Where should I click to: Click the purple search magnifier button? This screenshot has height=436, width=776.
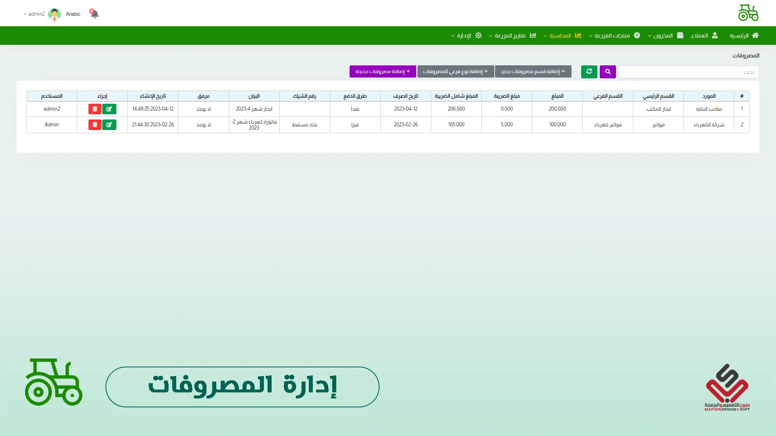tap(607, 71)
